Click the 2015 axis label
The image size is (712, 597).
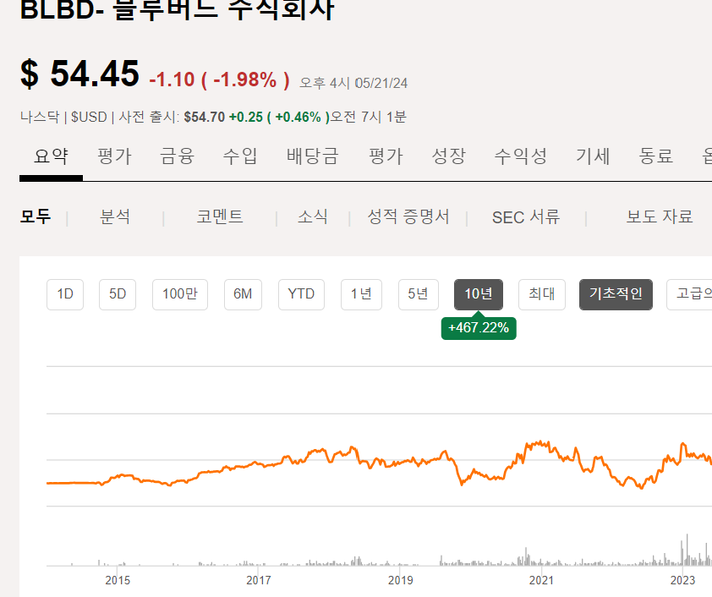click(118, 580)
